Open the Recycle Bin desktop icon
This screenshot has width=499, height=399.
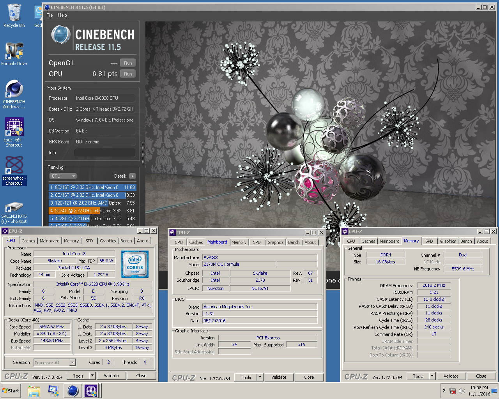pos(14,16)
